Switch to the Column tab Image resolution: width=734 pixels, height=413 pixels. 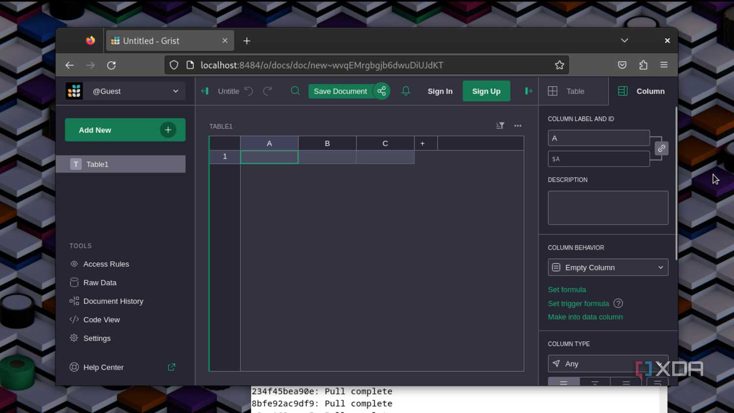[x=643, y=91]
